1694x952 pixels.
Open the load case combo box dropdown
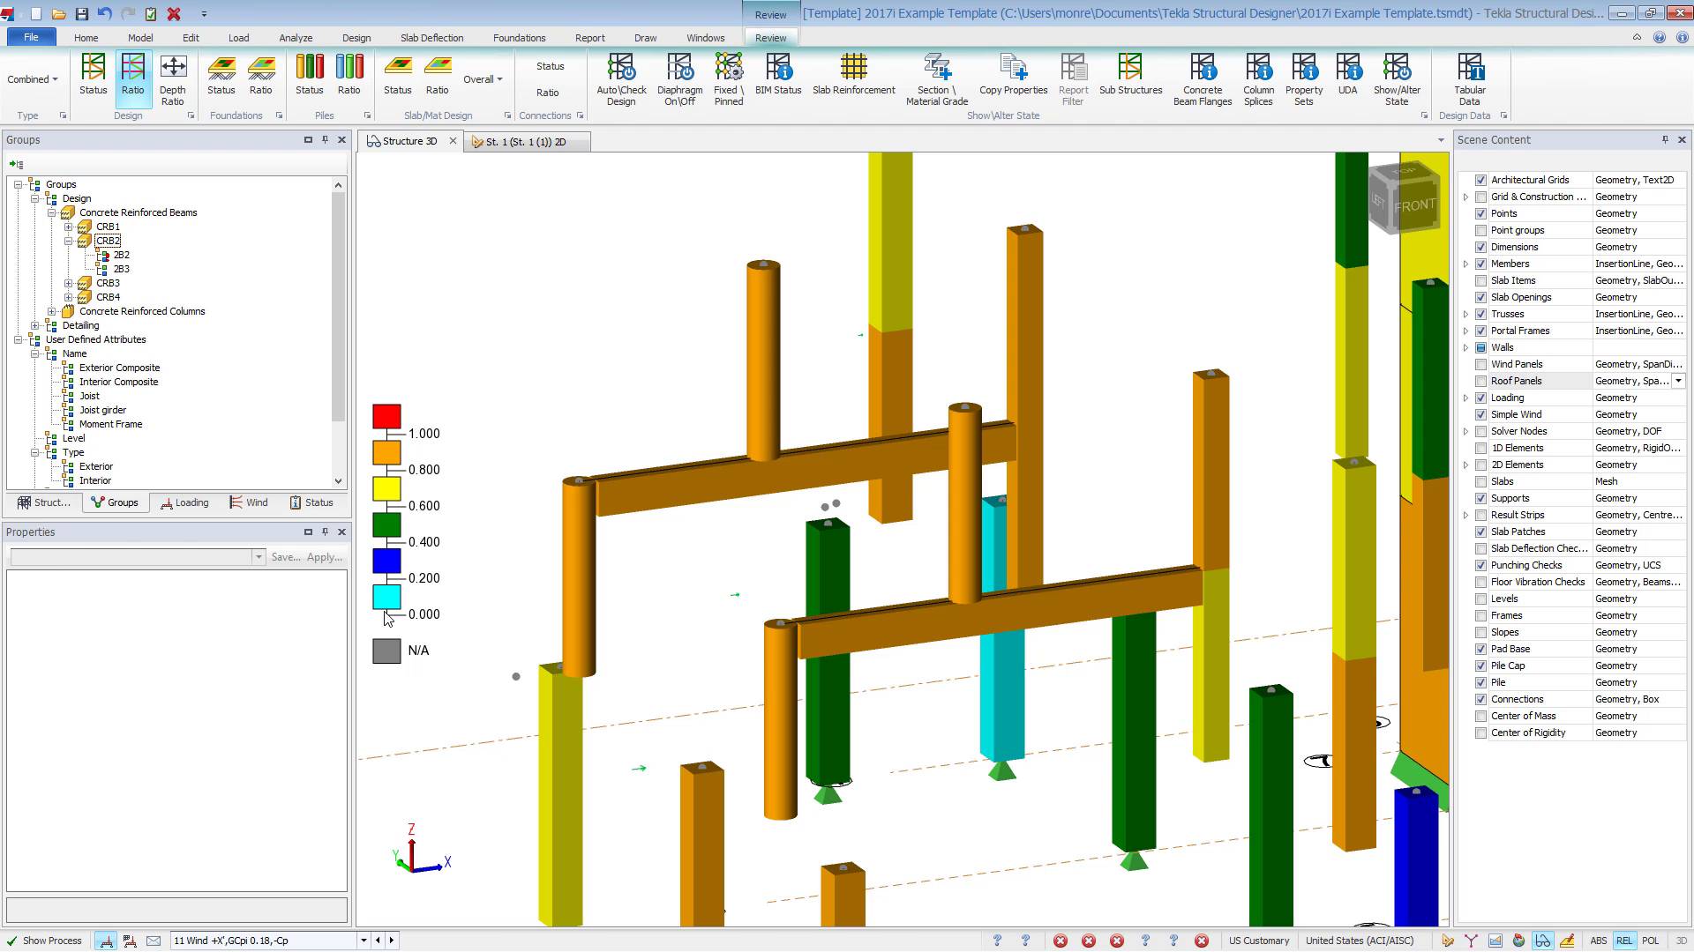(x=363, y=941)
